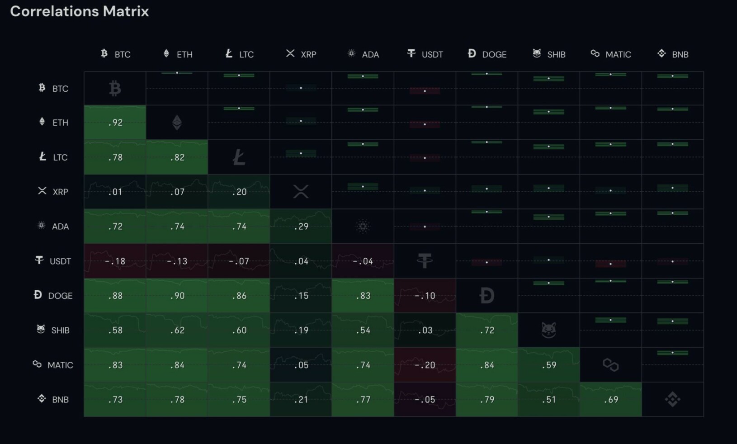Click the Correlations Matrix title

[x=80, y=11]
